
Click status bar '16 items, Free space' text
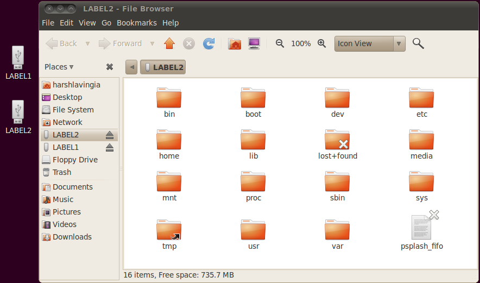tap(179, 275)
